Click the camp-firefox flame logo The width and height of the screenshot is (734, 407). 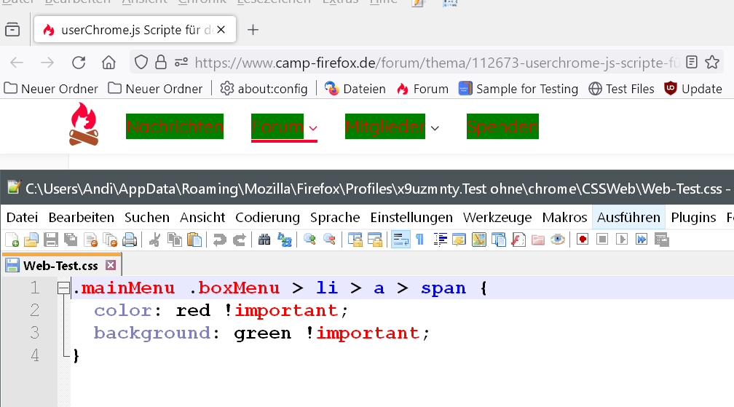pyautogui.click(x=84, y=124)
